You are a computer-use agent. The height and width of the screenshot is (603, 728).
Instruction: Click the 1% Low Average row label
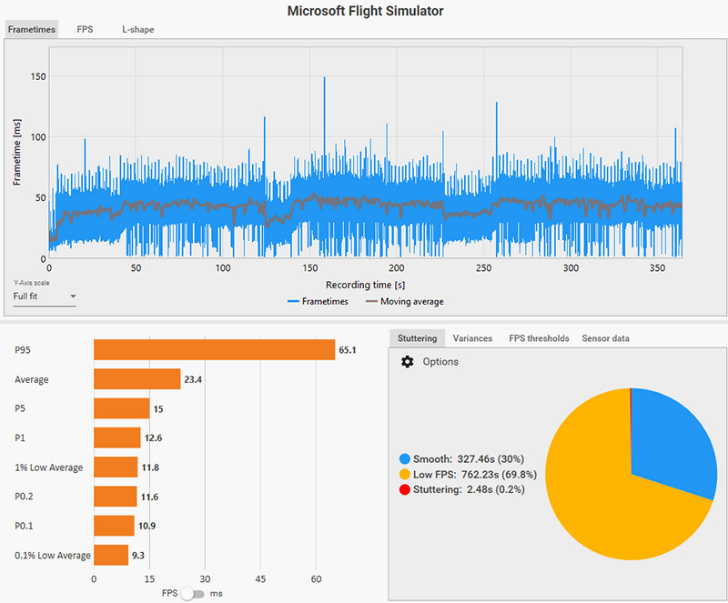[x=49, y=467]
